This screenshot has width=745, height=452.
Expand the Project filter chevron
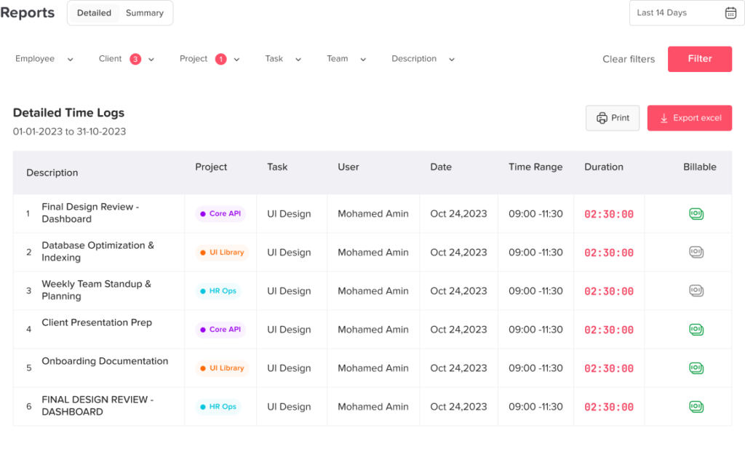coord(236,60)
